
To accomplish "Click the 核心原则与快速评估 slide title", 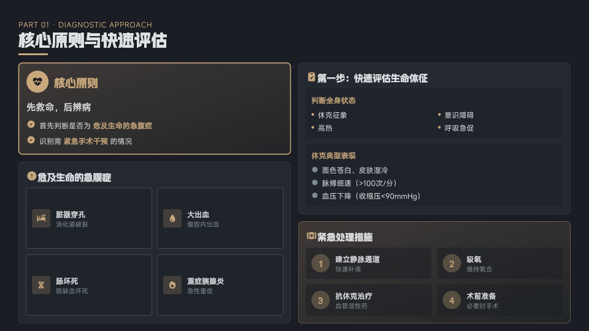I will coord(93,41).
